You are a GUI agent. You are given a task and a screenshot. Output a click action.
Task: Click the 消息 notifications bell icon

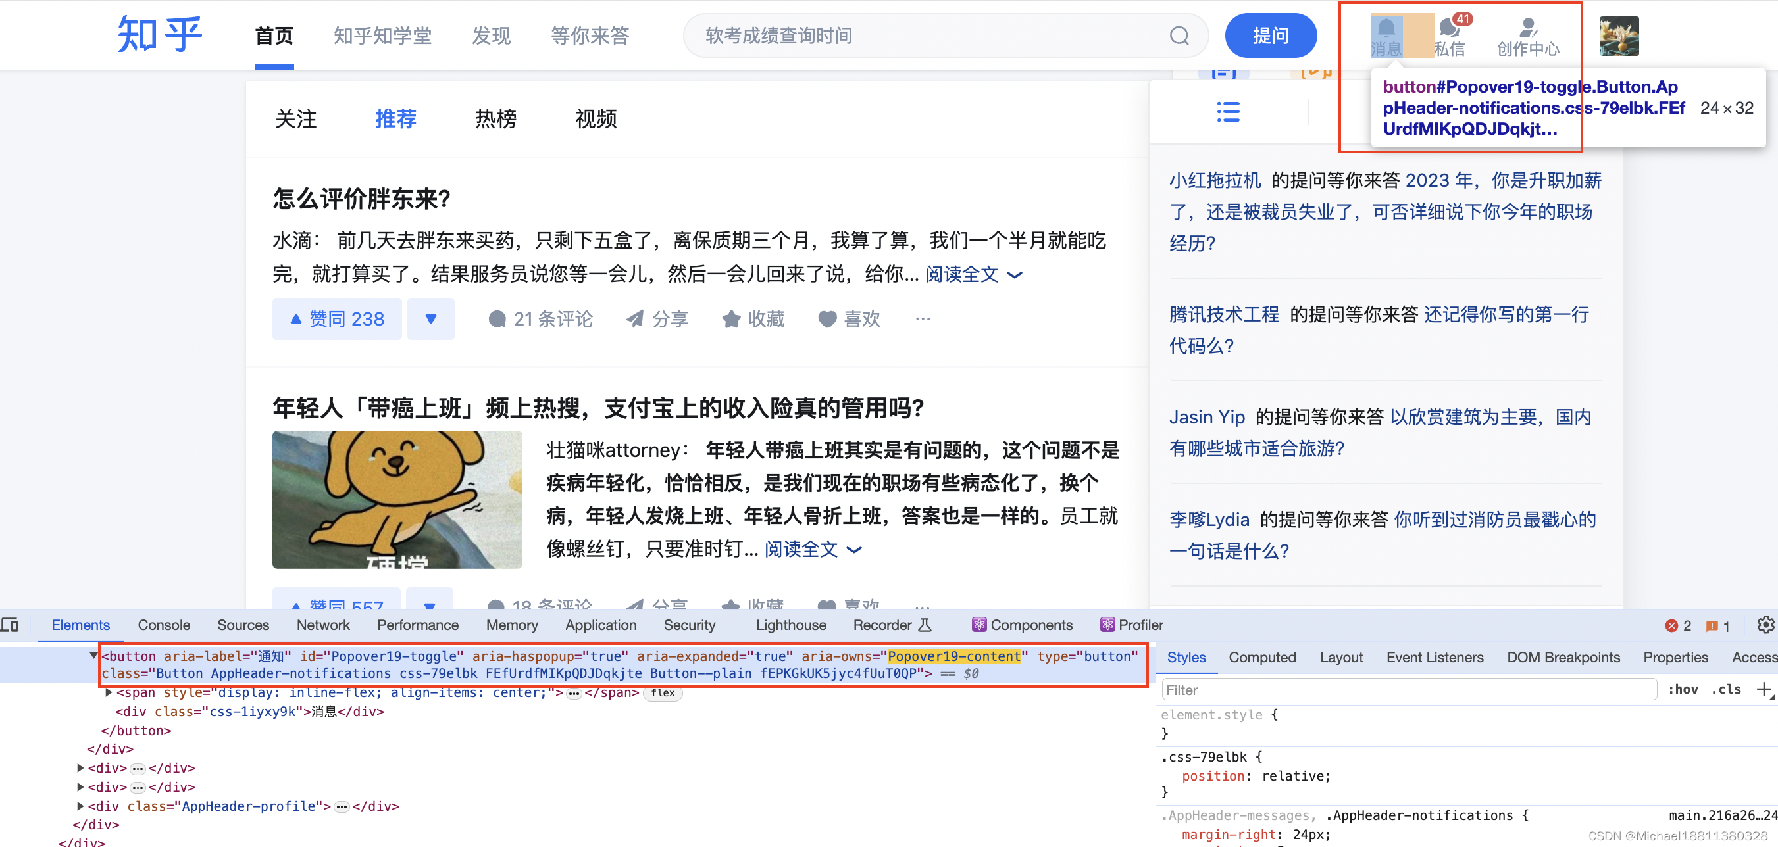1386,29
